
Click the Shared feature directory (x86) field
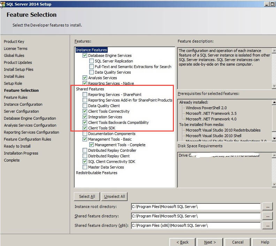(196, 225)
